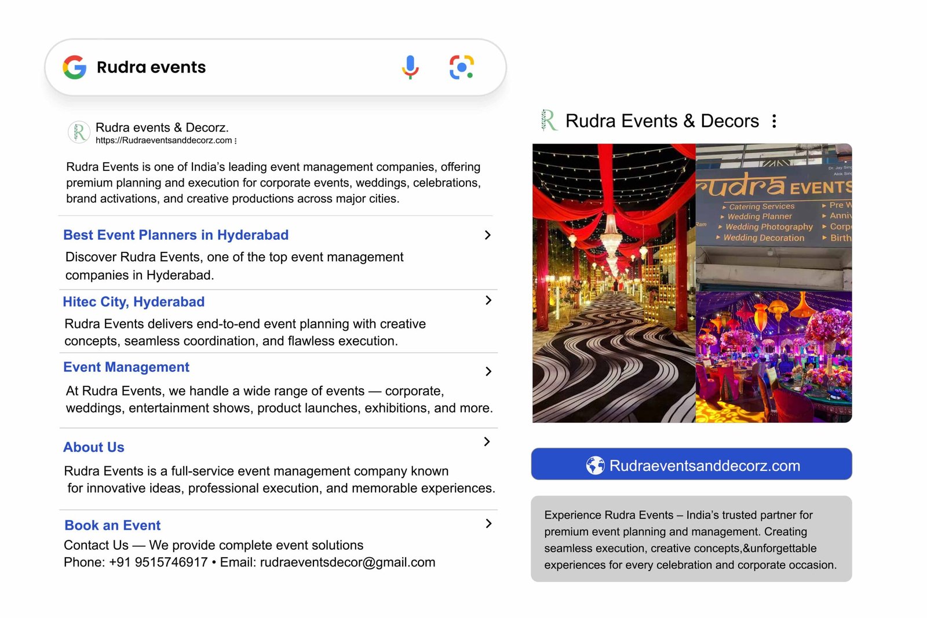927x618 pixels.
Task: Expand the About Us chevron arrow
Action: point(487,442)
